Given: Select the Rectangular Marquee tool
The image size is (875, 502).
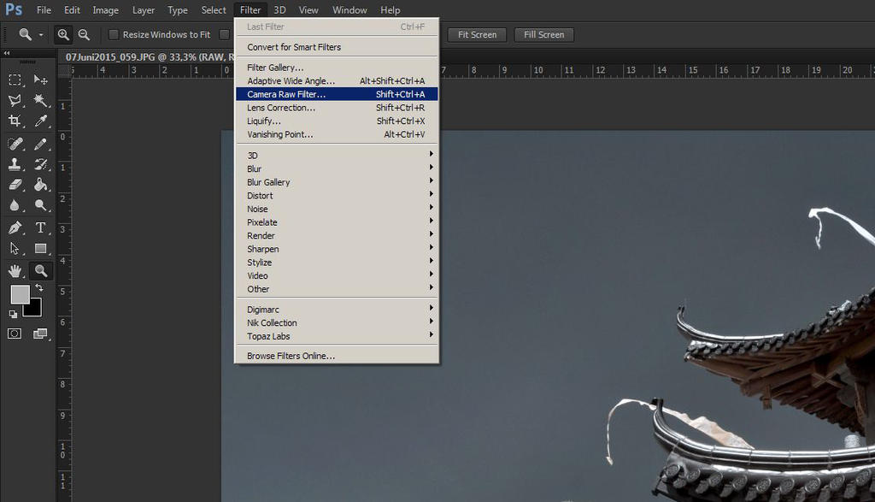Looking at the screenshot, I should click(15, 80).
